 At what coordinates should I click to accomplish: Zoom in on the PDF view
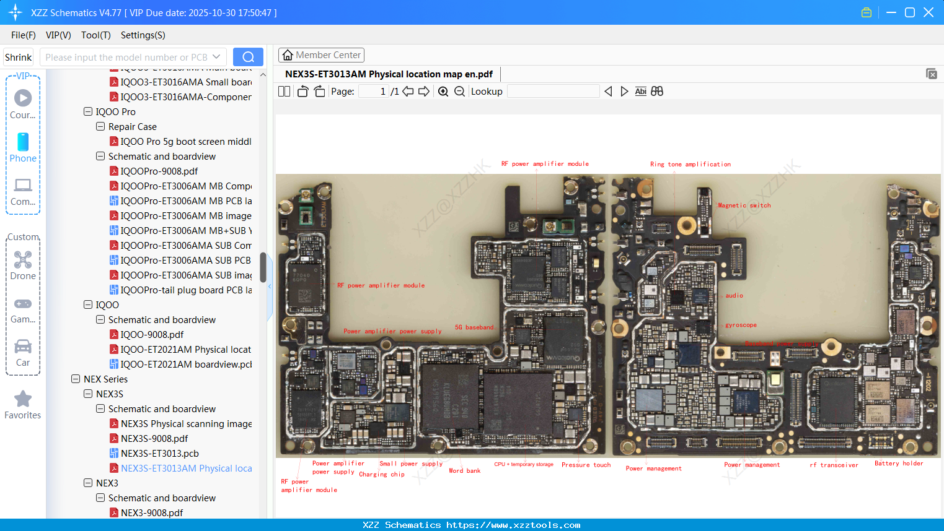[x=444, y=91]
